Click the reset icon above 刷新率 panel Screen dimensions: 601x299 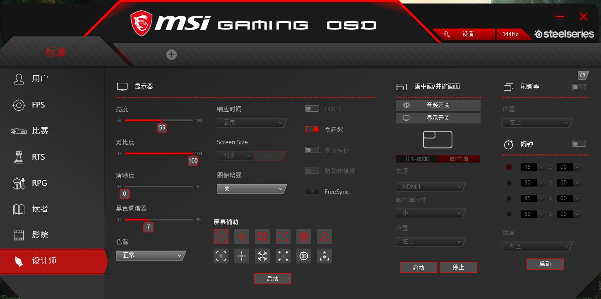(583, 75)
